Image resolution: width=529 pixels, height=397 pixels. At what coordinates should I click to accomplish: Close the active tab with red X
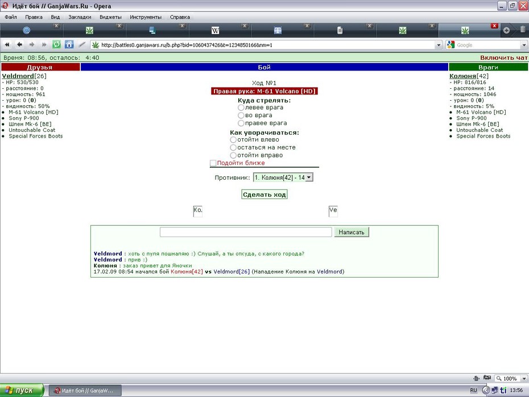[x=494, y=26]
